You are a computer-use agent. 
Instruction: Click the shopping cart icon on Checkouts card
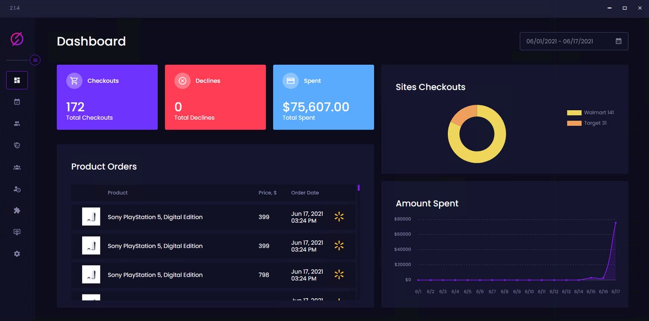coord(75,81)
